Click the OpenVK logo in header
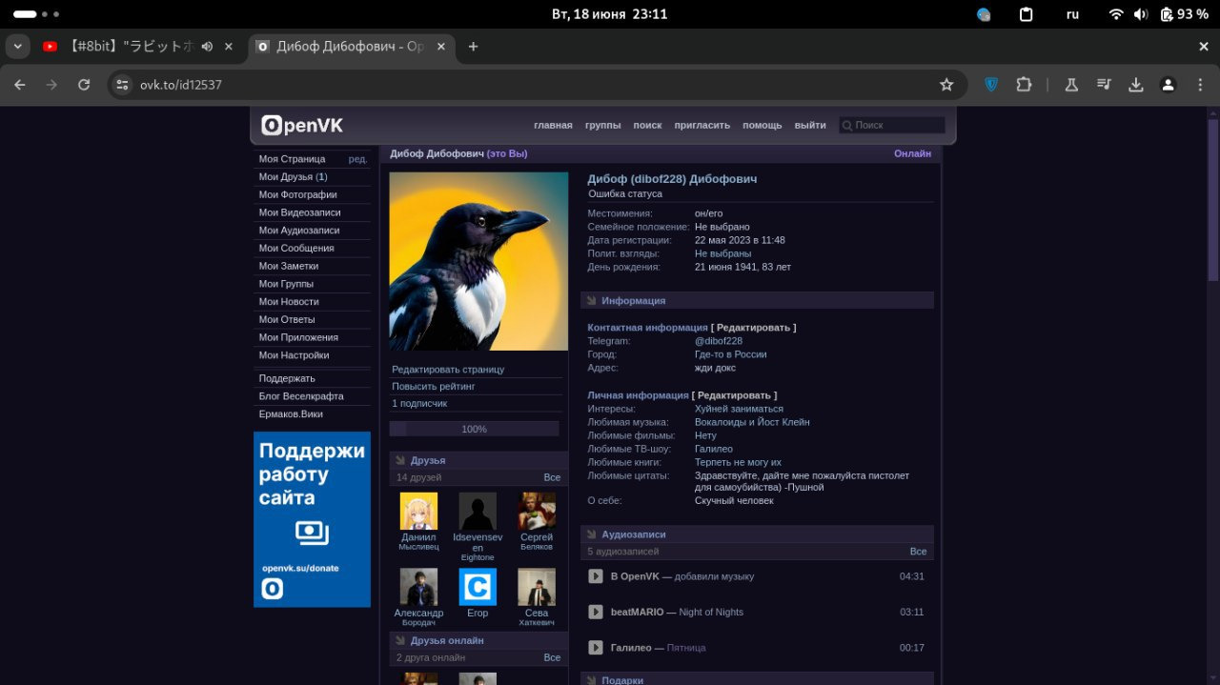The image size is (1220, 685). pos(302,126)
